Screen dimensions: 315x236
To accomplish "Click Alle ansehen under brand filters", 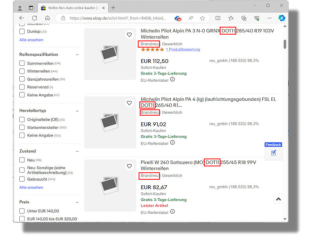I will click(31, 40).
